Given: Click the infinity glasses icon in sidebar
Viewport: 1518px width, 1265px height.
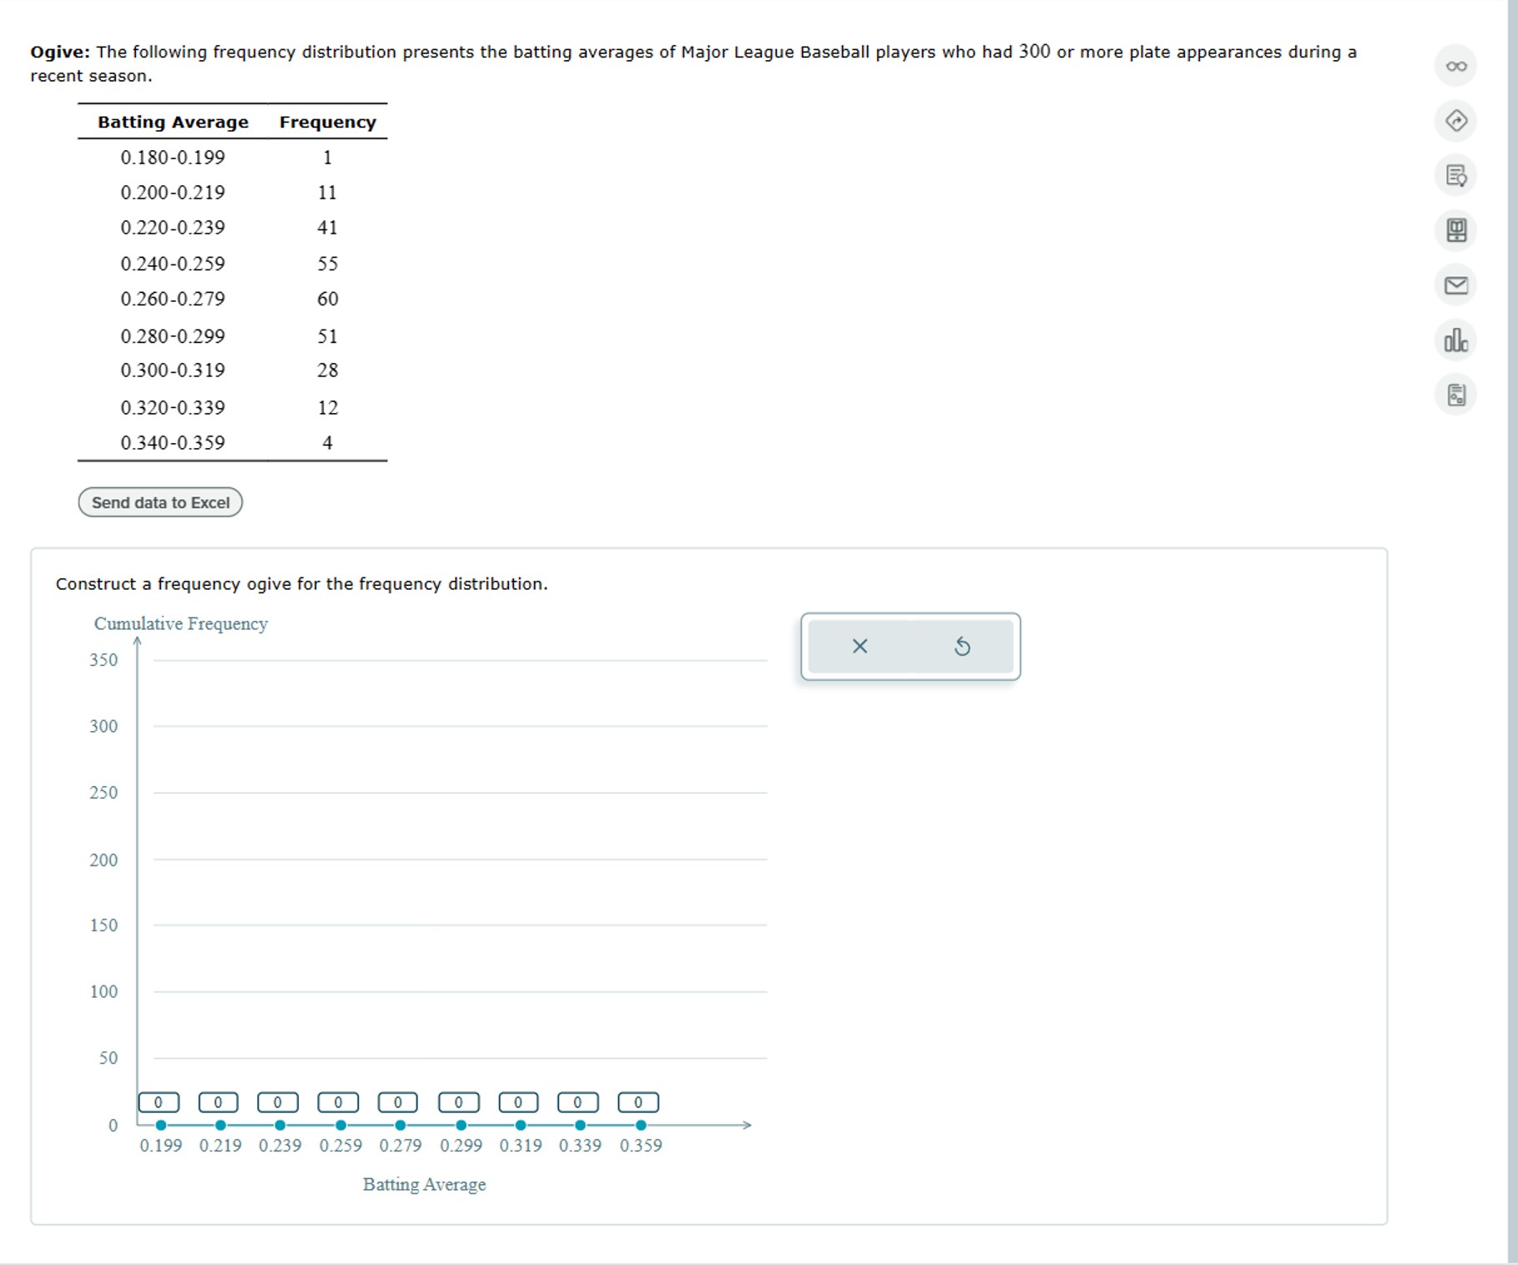Looking at the screenshot, I should [1455, 66].
